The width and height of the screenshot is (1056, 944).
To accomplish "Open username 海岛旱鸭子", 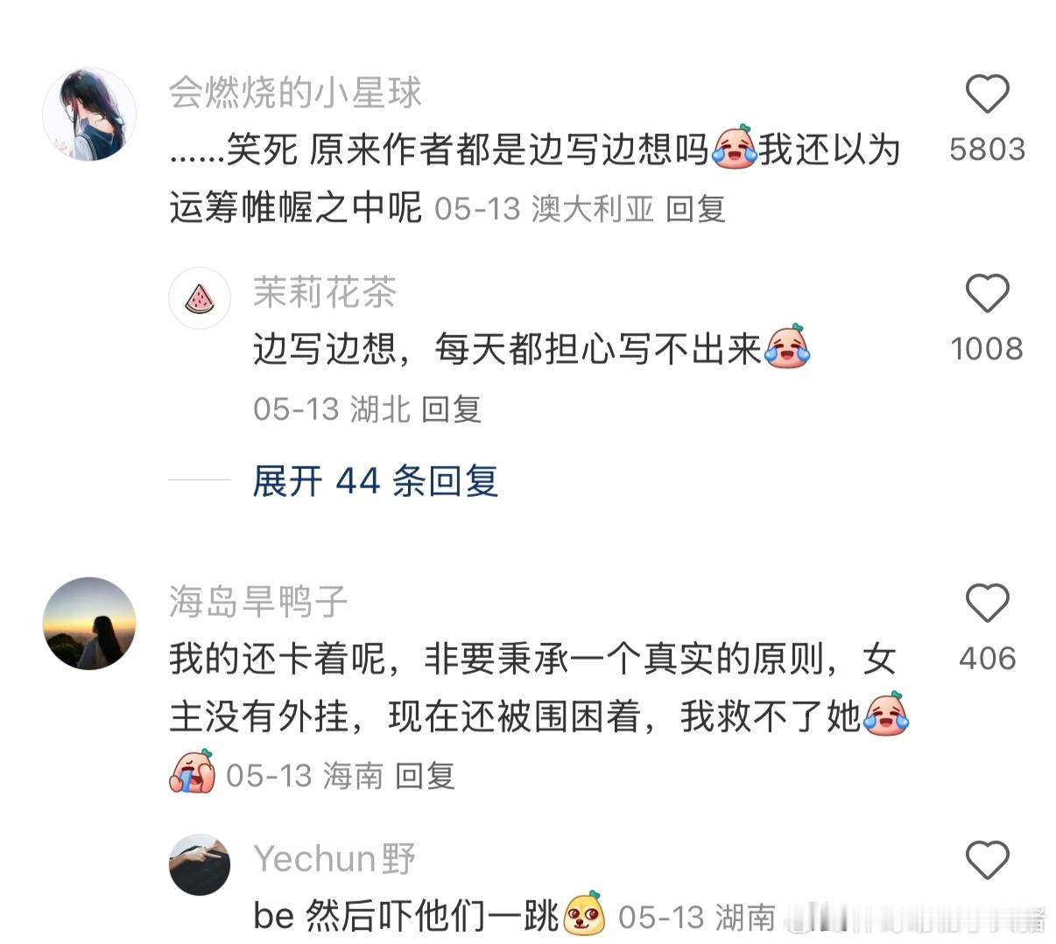I will [258, 602].
